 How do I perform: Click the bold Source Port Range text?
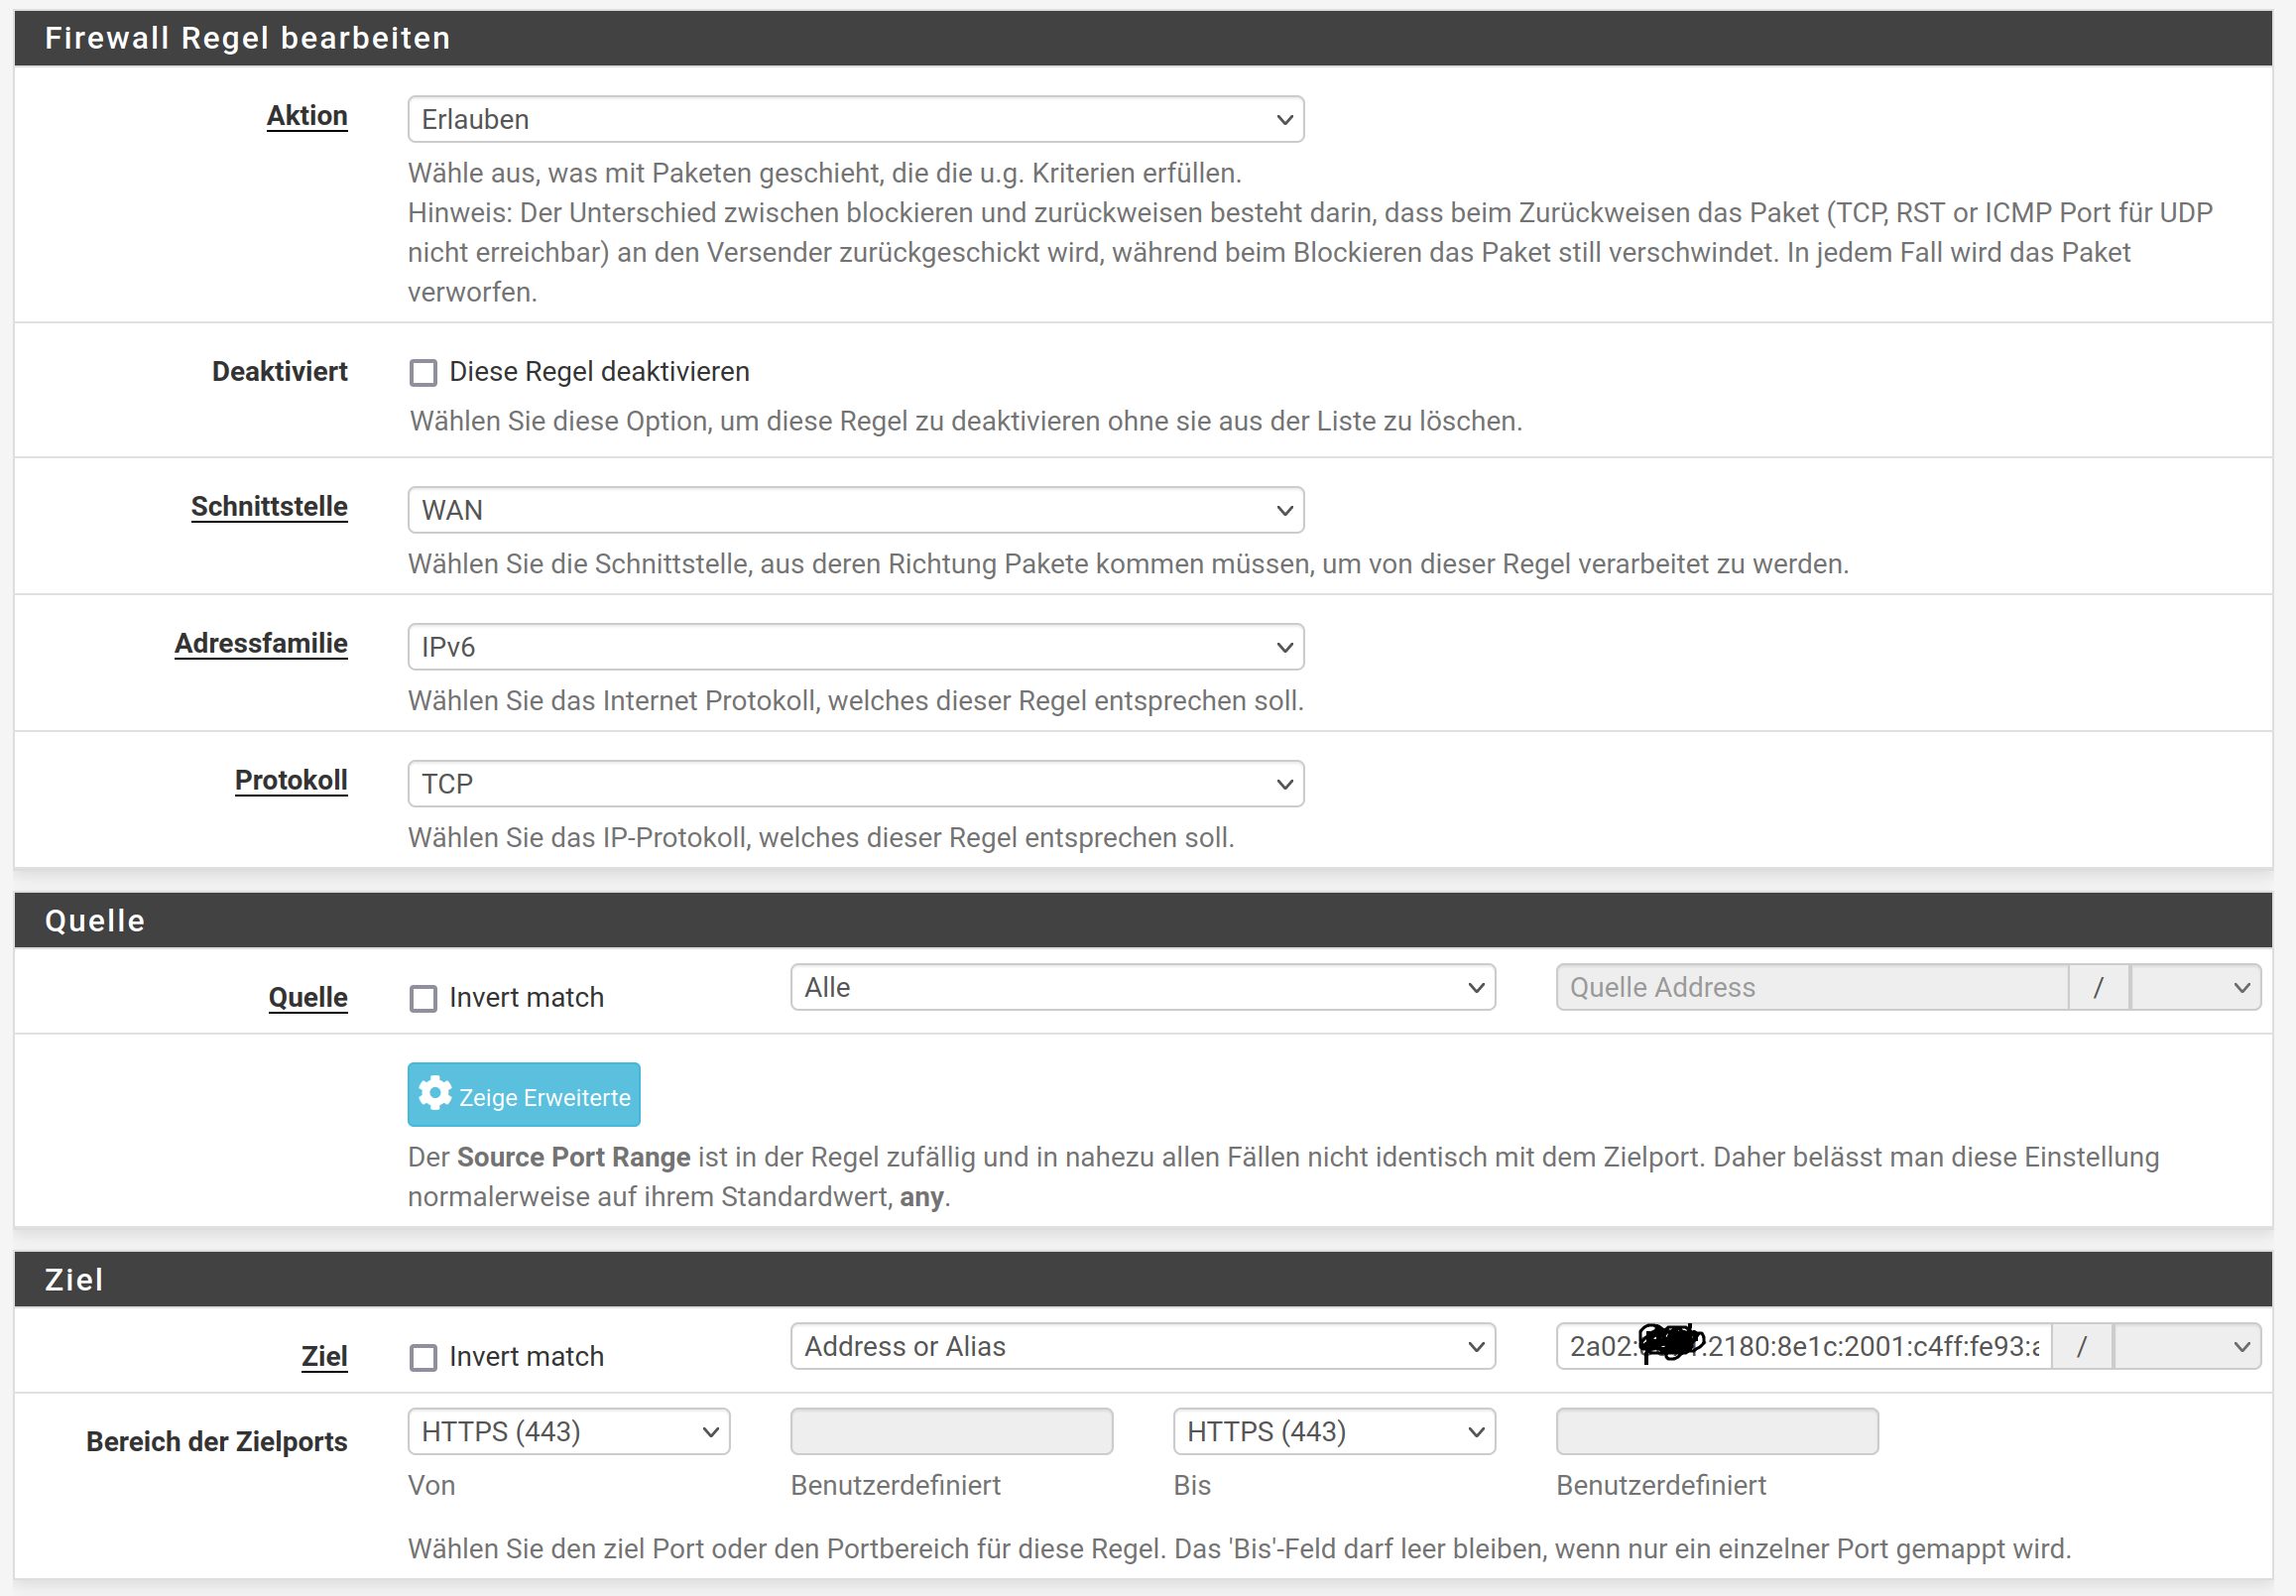[x=573, y=1158]
